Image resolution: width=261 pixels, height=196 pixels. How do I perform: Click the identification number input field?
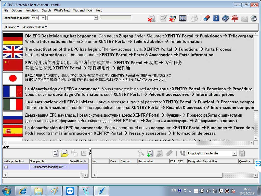pos(71,18)
